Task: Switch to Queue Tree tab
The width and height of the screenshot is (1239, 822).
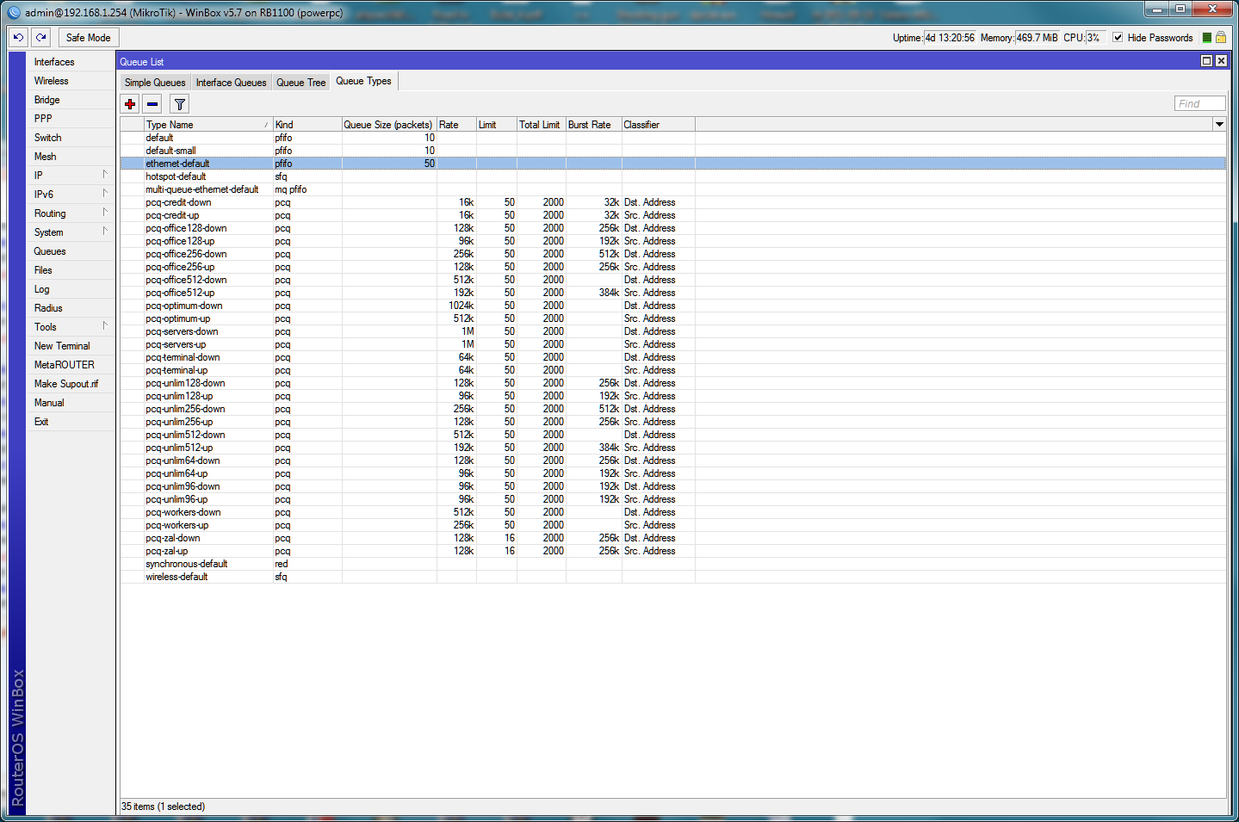Action: (x=301, y=83)
